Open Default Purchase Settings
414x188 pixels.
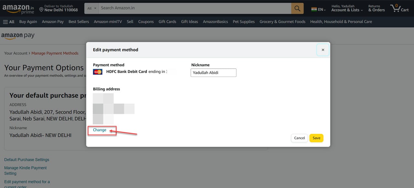point(26,159)
